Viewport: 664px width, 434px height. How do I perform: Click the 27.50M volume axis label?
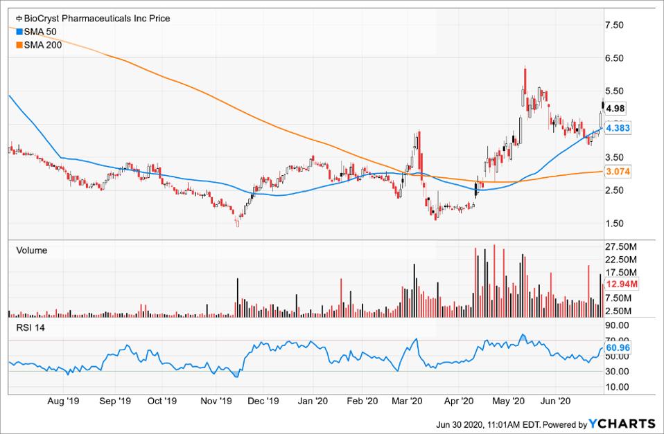coord(621,246)
